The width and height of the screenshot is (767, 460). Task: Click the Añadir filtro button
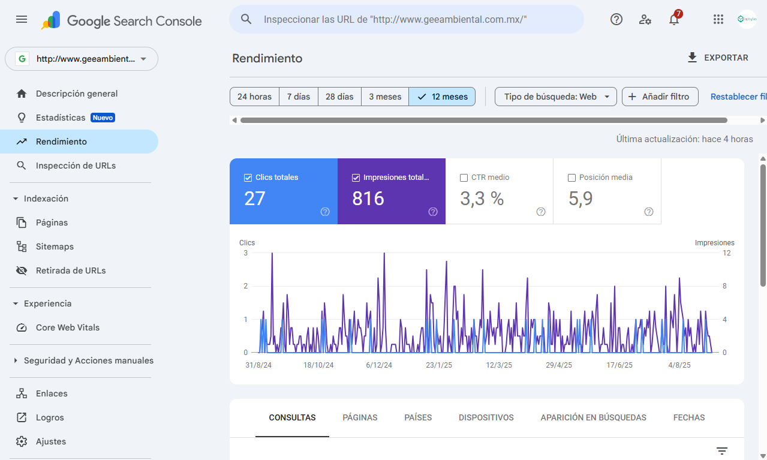660,97
